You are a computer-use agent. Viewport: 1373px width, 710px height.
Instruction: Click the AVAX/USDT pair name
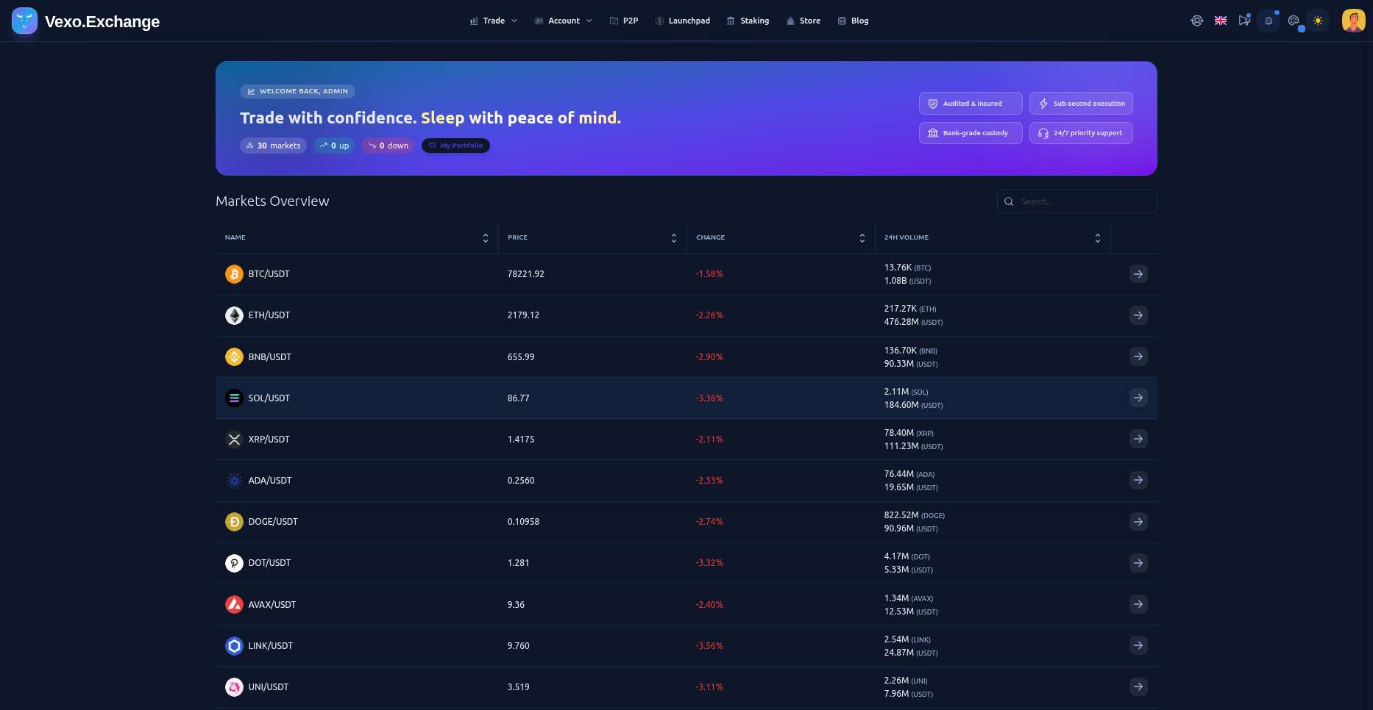[272, 605]
